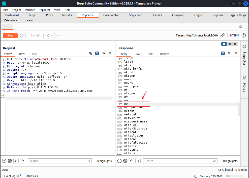Click the Cancel button
The height and width of the screenshot is (178, 249).
pyautogui.click(x=35, y=35)
